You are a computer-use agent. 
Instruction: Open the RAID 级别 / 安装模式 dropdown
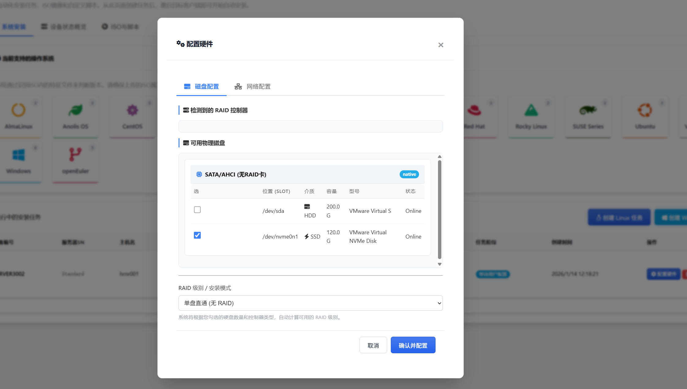(310, 303)
